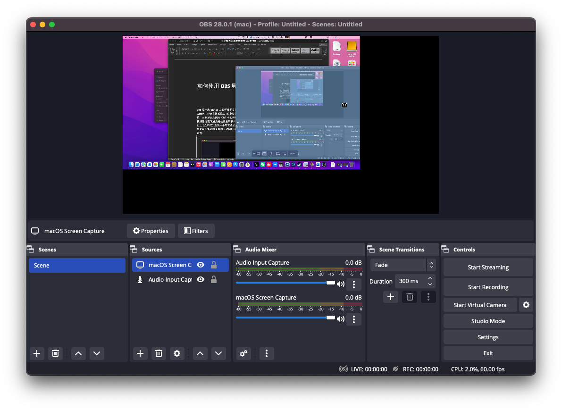
Task: Add a new scene with plus icon
Action: click(37, 353)
